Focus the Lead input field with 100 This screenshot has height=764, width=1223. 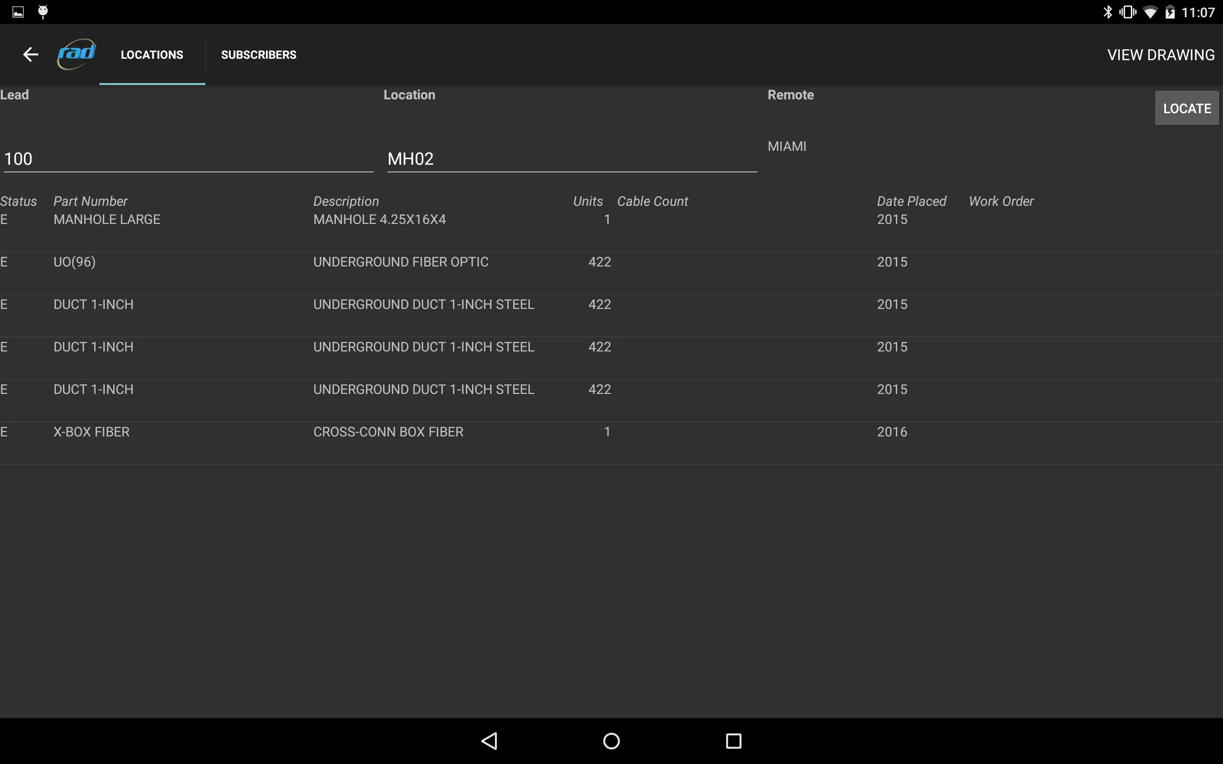point(189,159)
